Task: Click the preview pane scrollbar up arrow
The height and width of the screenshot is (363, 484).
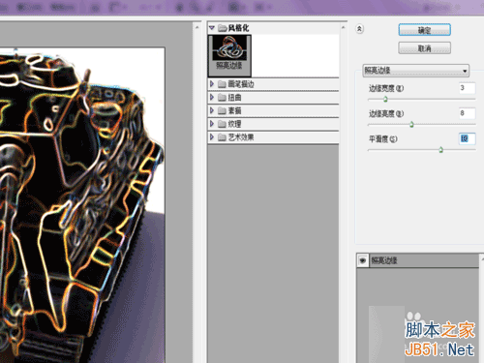Action: tap(197, 28)
